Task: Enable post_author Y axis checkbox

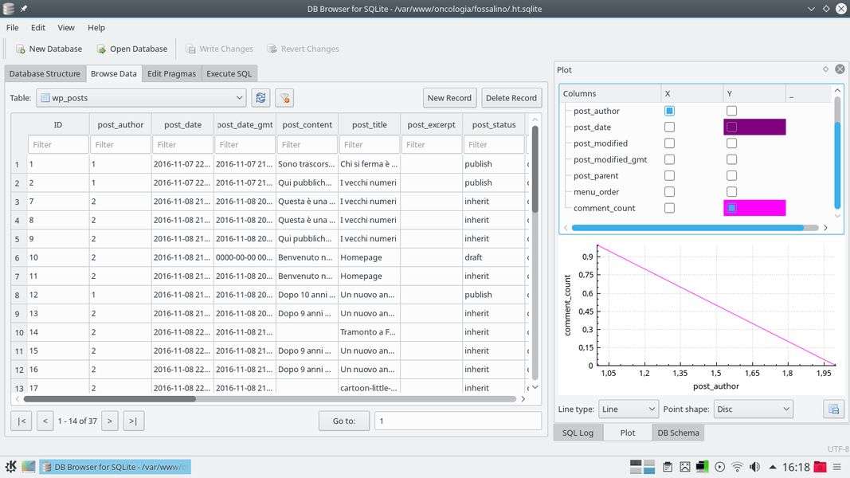Action: 731,111
